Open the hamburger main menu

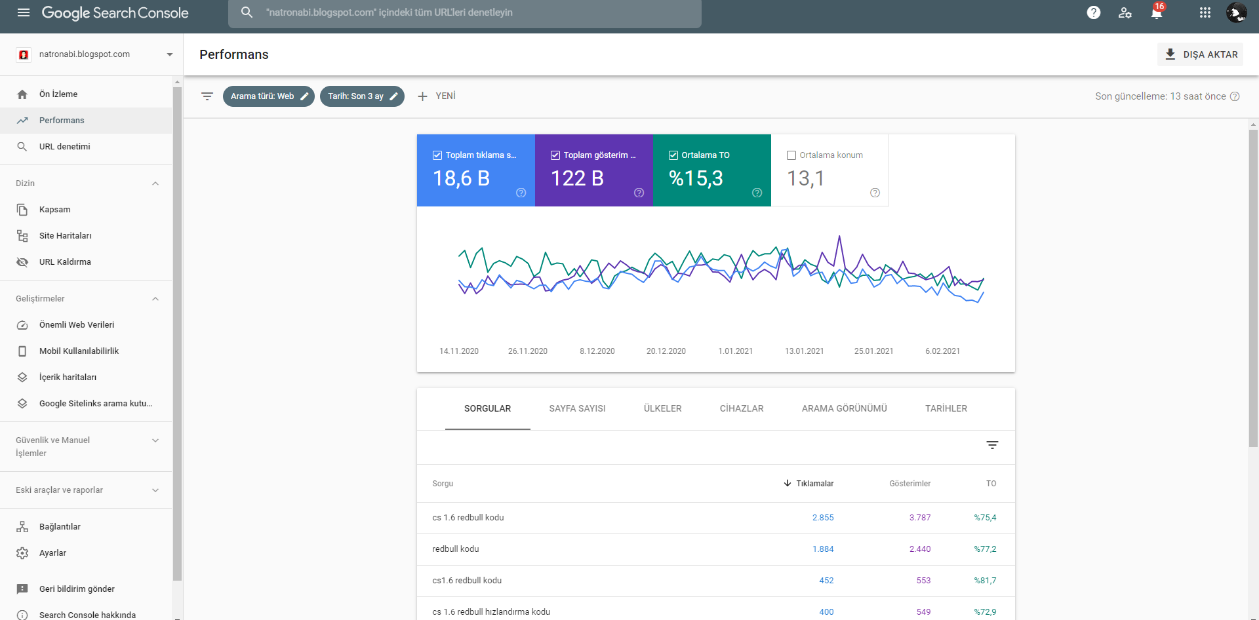[24, 12]
